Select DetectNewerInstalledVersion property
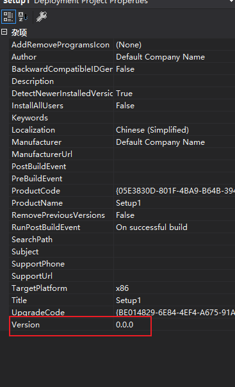This screenshot has width=235, height=387. tap(62, 94)
